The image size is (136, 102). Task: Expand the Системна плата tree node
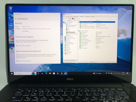coord(64,37)
